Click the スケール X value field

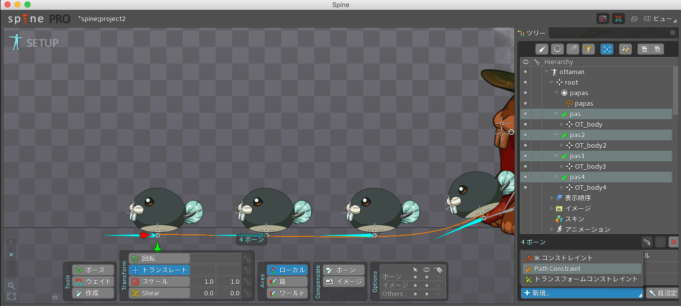pyautogui.click(x=203, y=281)
